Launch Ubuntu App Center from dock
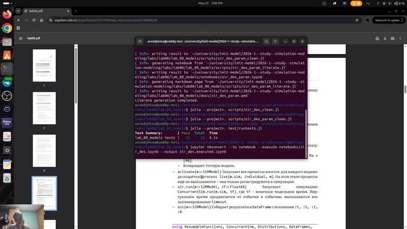Viewport: 407px width, 229px height. click(x=7, y=55)
